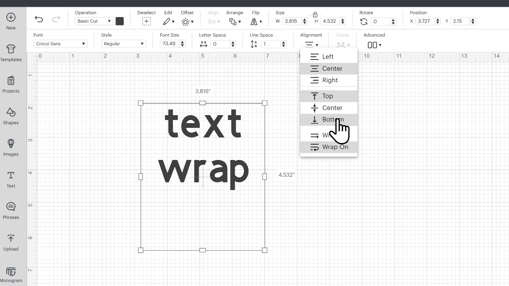Screen dimensions: 509x286
Task: Click the Line Space stepper arrows
Action: tap(284, 44)
